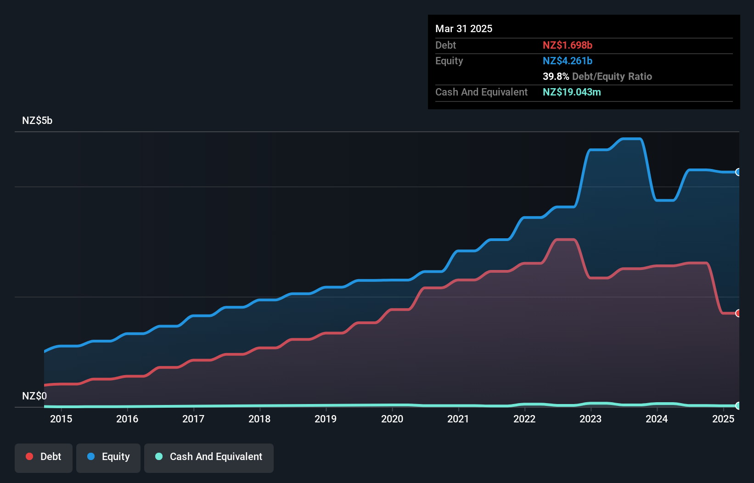
Task: Click the 2021 x-axis label
Action: point(458,419)
